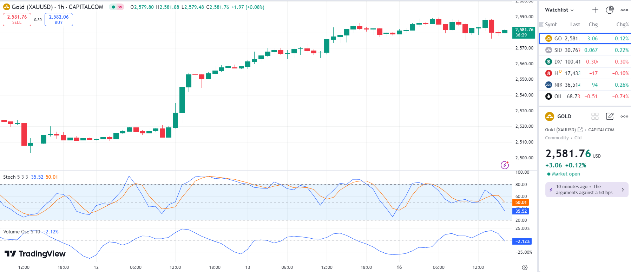This screenshot has height=272, width=631.
Task: Click the pink approximate-data indicator pill
Action: [120, 7]
